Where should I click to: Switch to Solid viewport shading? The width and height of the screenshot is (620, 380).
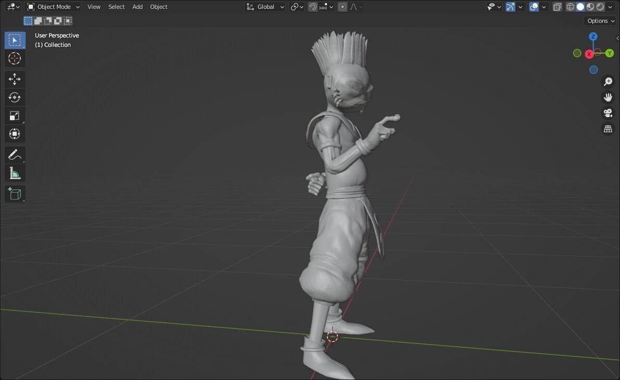click(580, 7)
